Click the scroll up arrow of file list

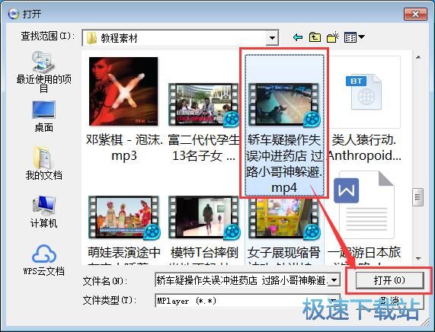(418, 57)
